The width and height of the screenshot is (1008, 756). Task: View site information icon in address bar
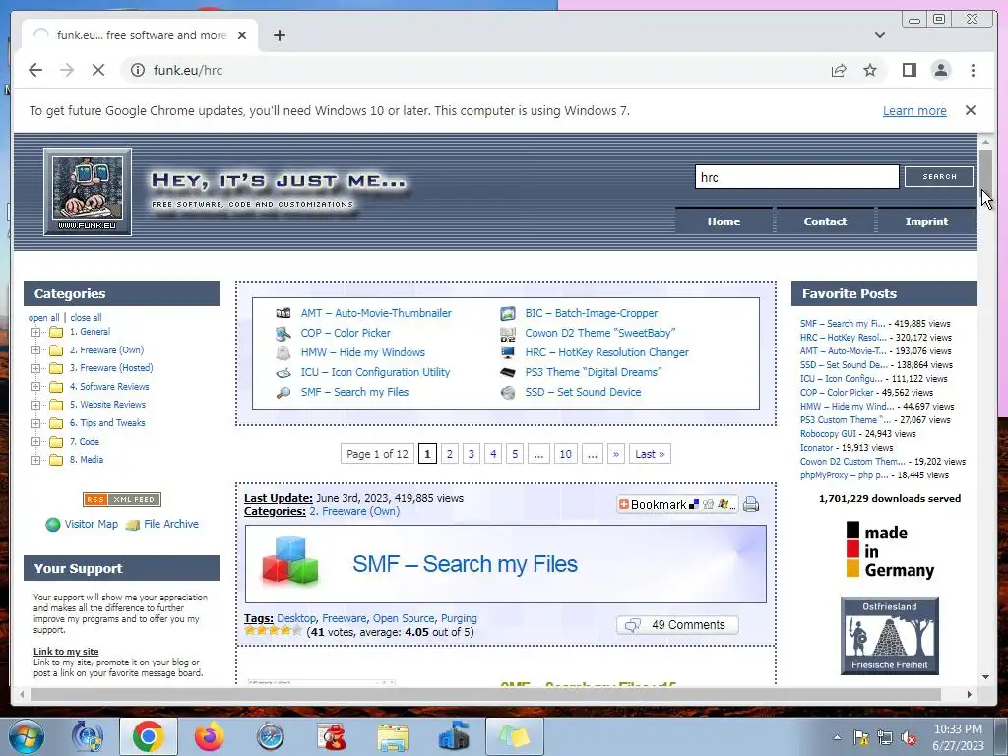[138, 70]
